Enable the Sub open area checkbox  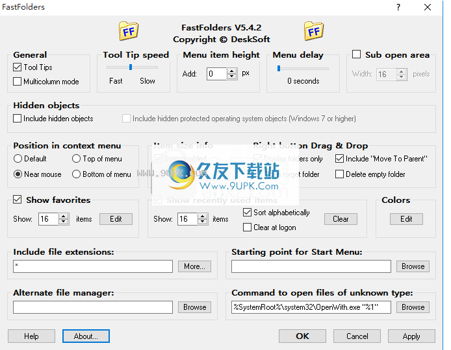[356, 54]
